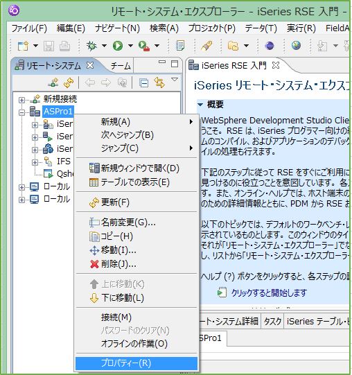Select the Qshell tree item
Image resolution: width=352 pixels, height=375 pixels.
tap(65, 173)
